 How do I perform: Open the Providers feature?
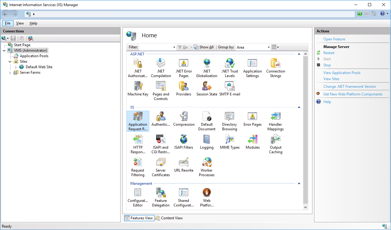[x=184, y=88]
